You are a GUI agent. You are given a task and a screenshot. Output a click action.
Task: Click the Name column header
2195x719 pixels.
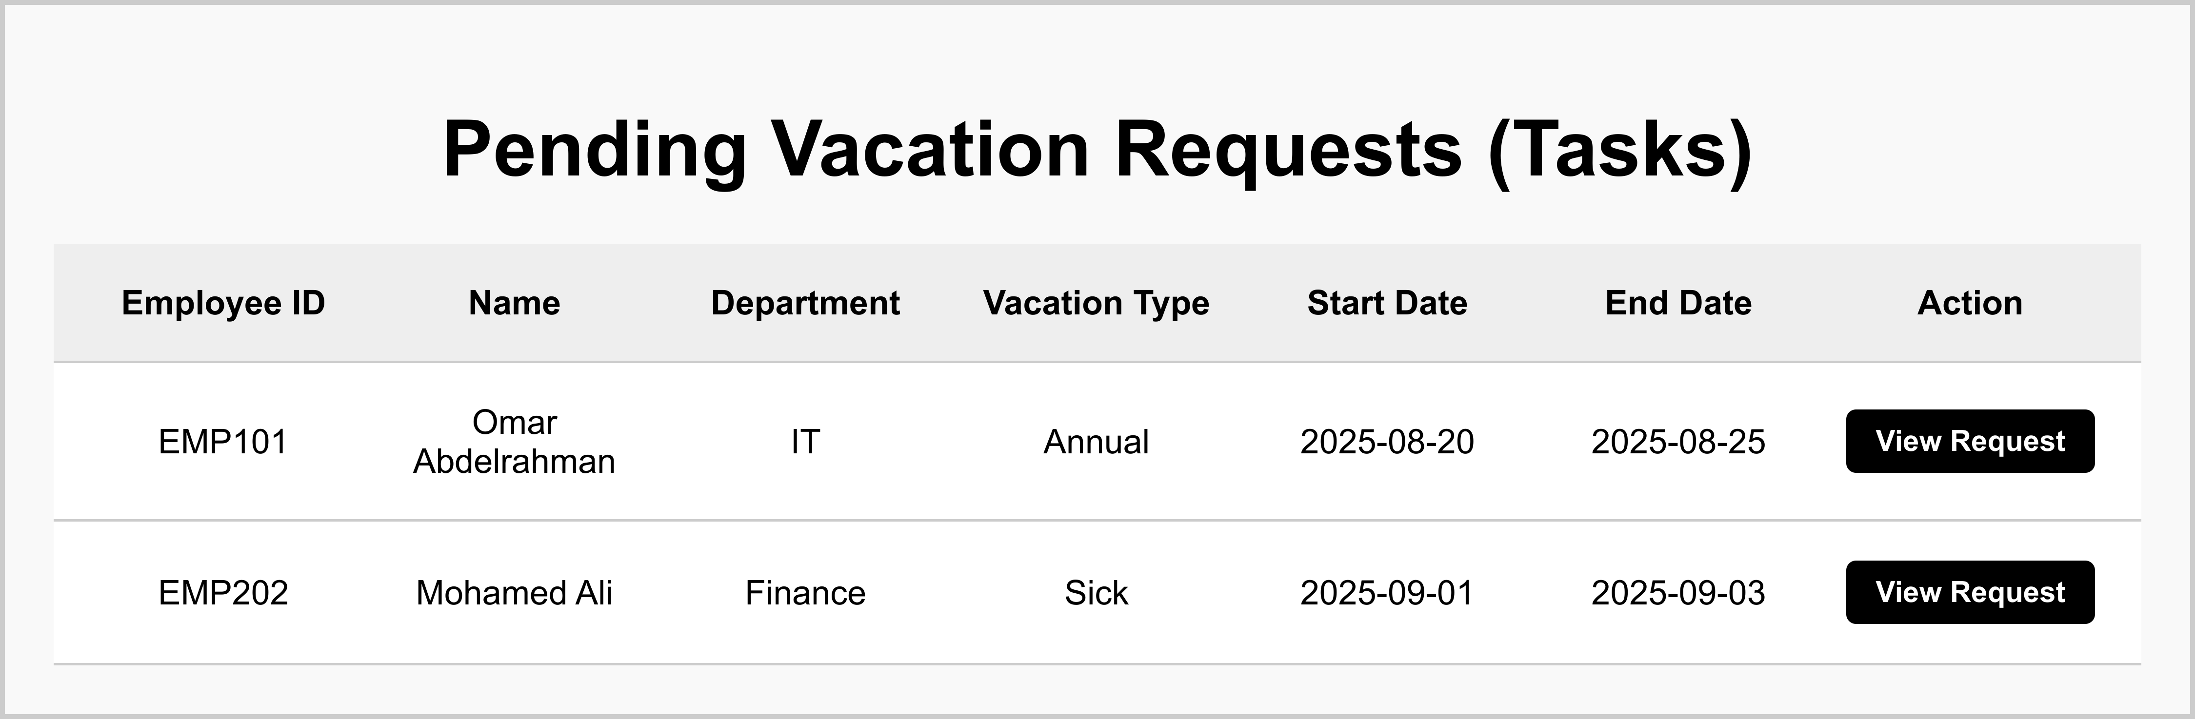(x=515, y=303)
